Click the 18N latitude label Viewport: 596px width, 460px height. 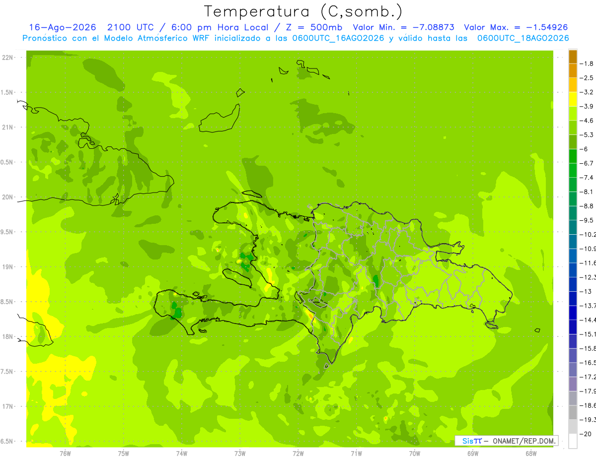[x=7, y=337]
